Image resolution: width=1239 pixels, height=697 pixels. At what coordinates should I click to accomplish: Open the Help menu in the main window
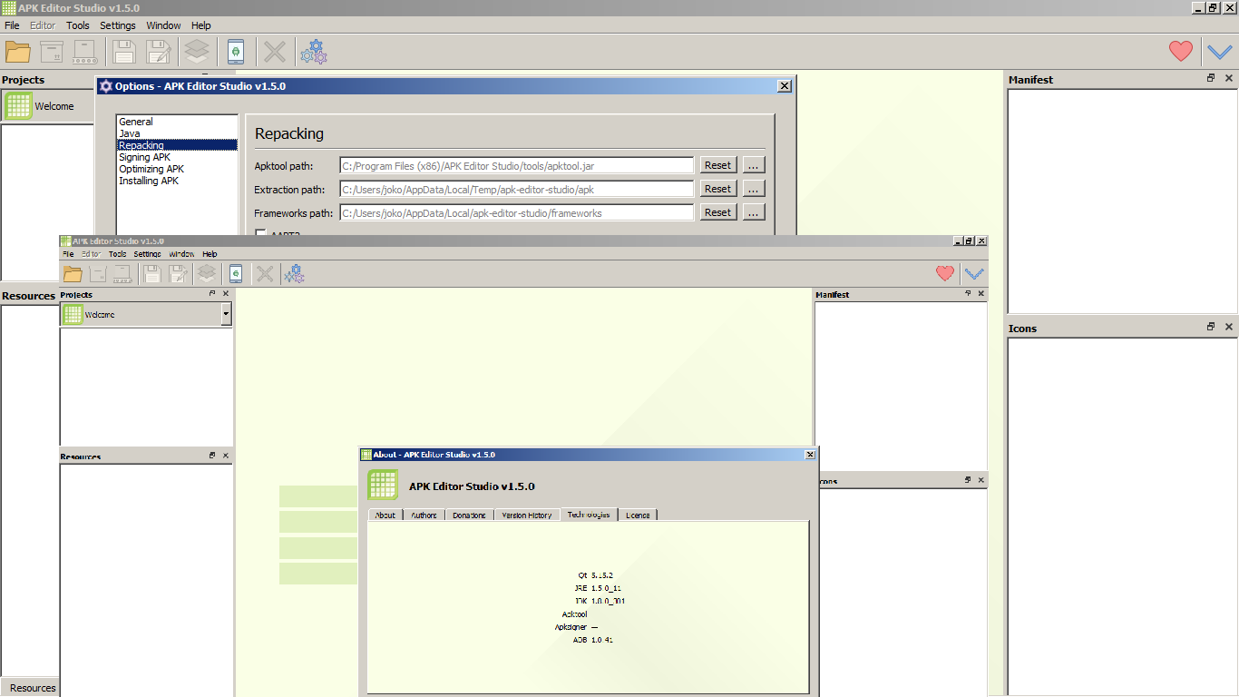201,25
